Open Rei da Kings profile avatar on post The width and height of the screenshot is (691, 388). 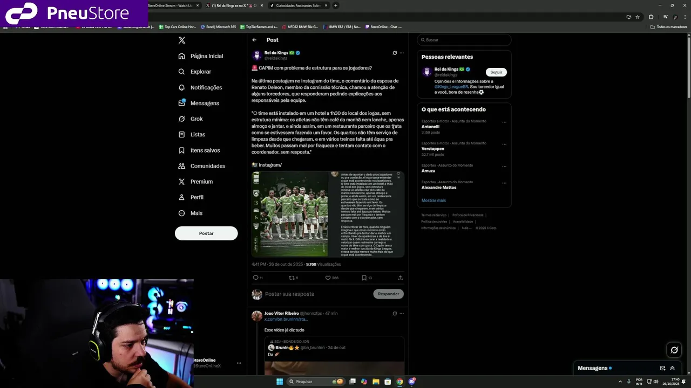point(257,56)
